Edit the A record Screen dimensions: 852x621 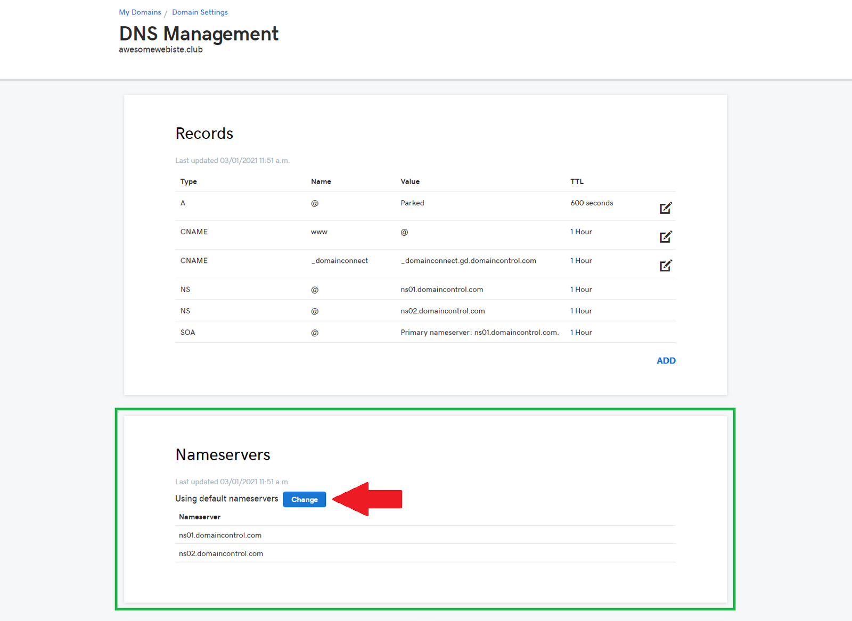tap(666, 208)
